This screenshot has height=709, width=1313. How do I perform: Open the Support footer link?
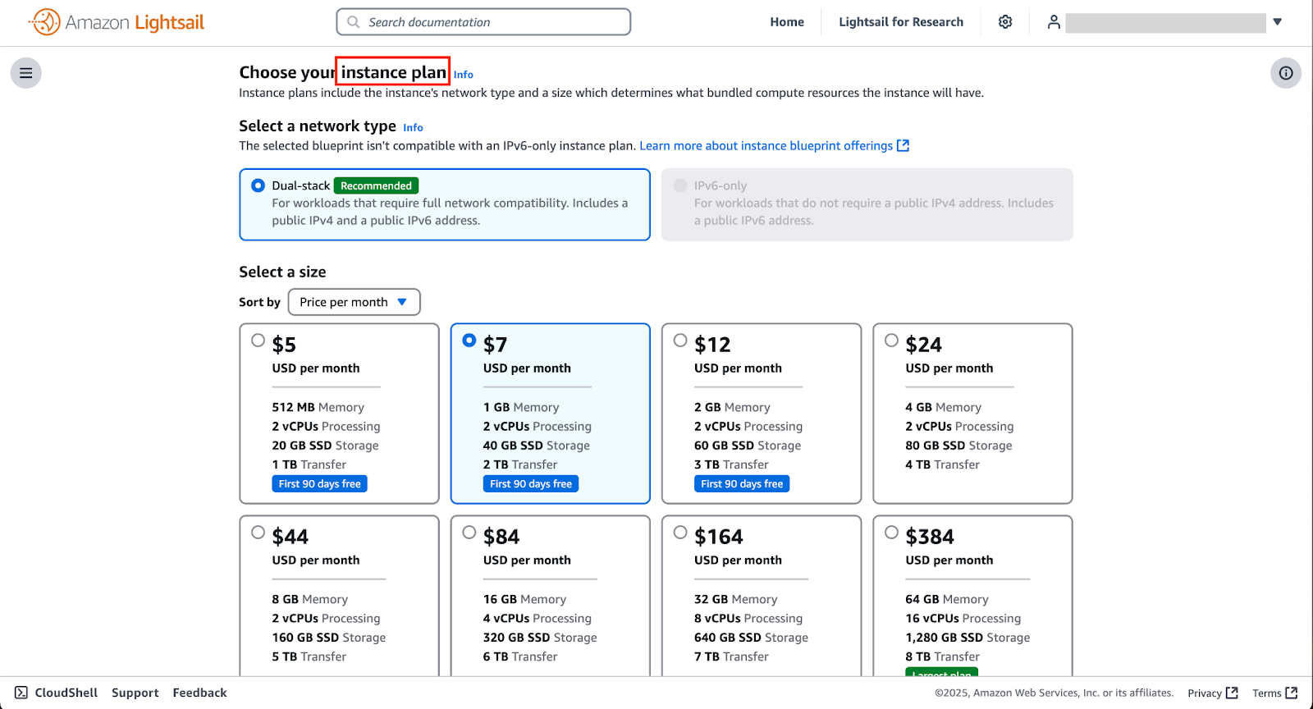click(135, 693)
